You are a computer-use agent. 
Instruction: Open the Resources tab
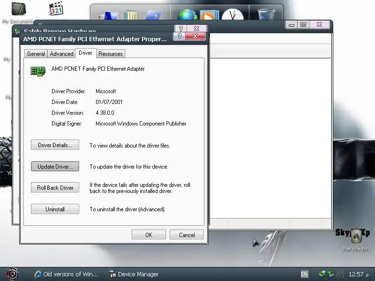pyautogui.click(x=110, y=54)
